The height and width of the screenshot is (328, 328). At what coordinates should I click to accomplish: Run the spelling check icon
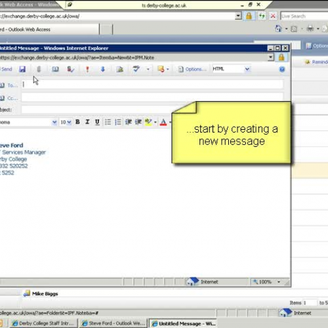pyautogui.click(x=136, y=69)
